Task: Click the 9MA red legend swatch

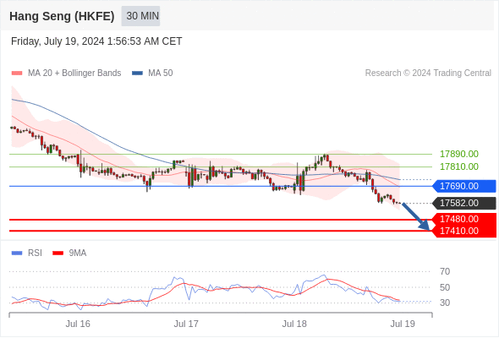Action: click(58, 253)
